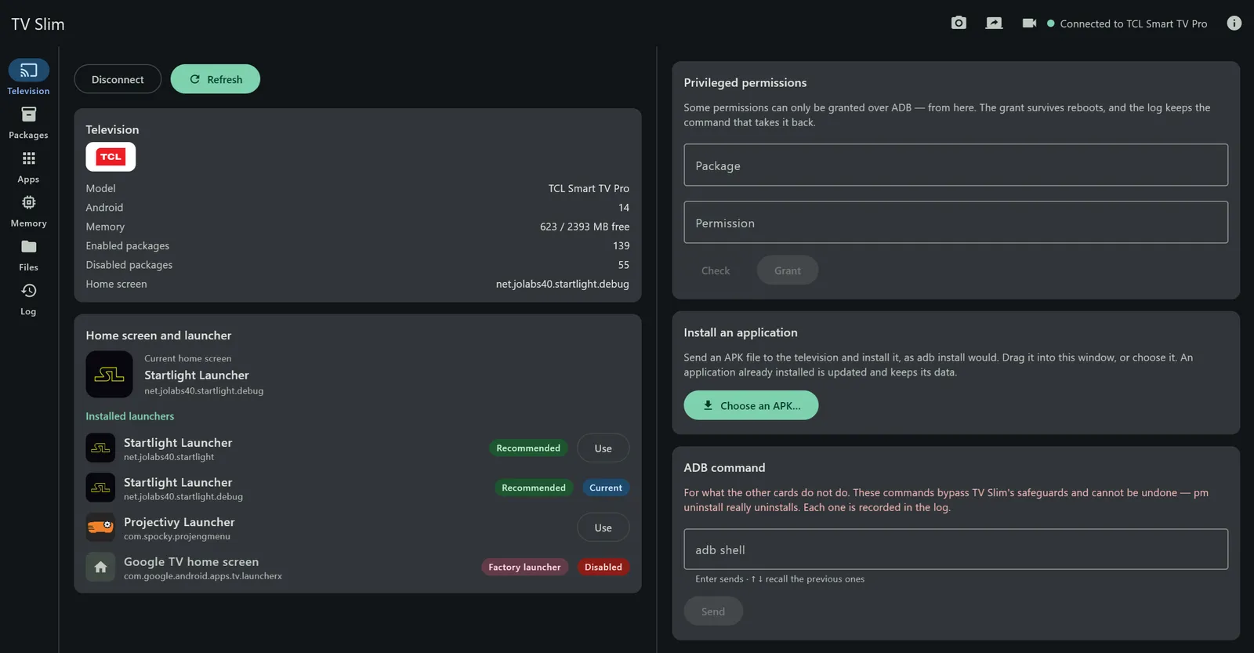This screenshot has height=653, width=1254.
Task: Use the net.jolabs40.startlight launcher
Action: tap(603, 448)
